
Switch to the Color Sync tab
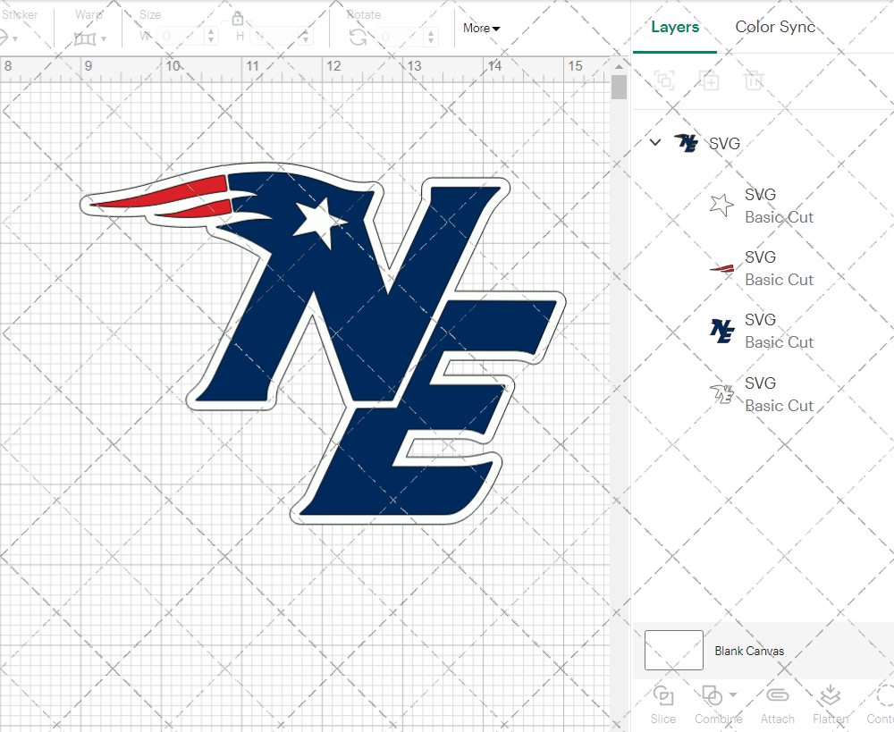coord(775,27)
